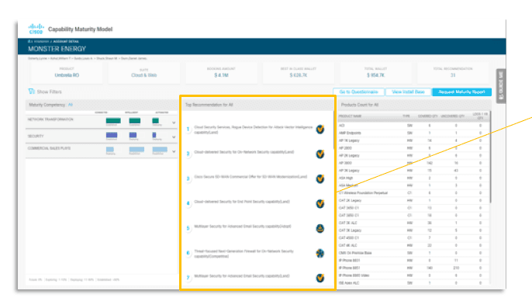Viewport: 532px width, 301px height.
Task: Click the Show Filters funnel icon
Action: tap(32, 92)
